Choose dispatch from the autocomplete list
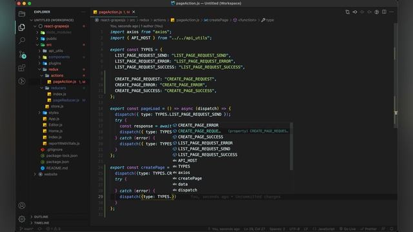Viewport: 413px width, 232px height. (231, 190)
